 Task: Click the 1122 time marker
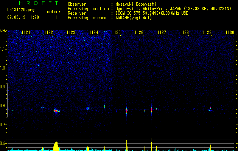(48, 32)
